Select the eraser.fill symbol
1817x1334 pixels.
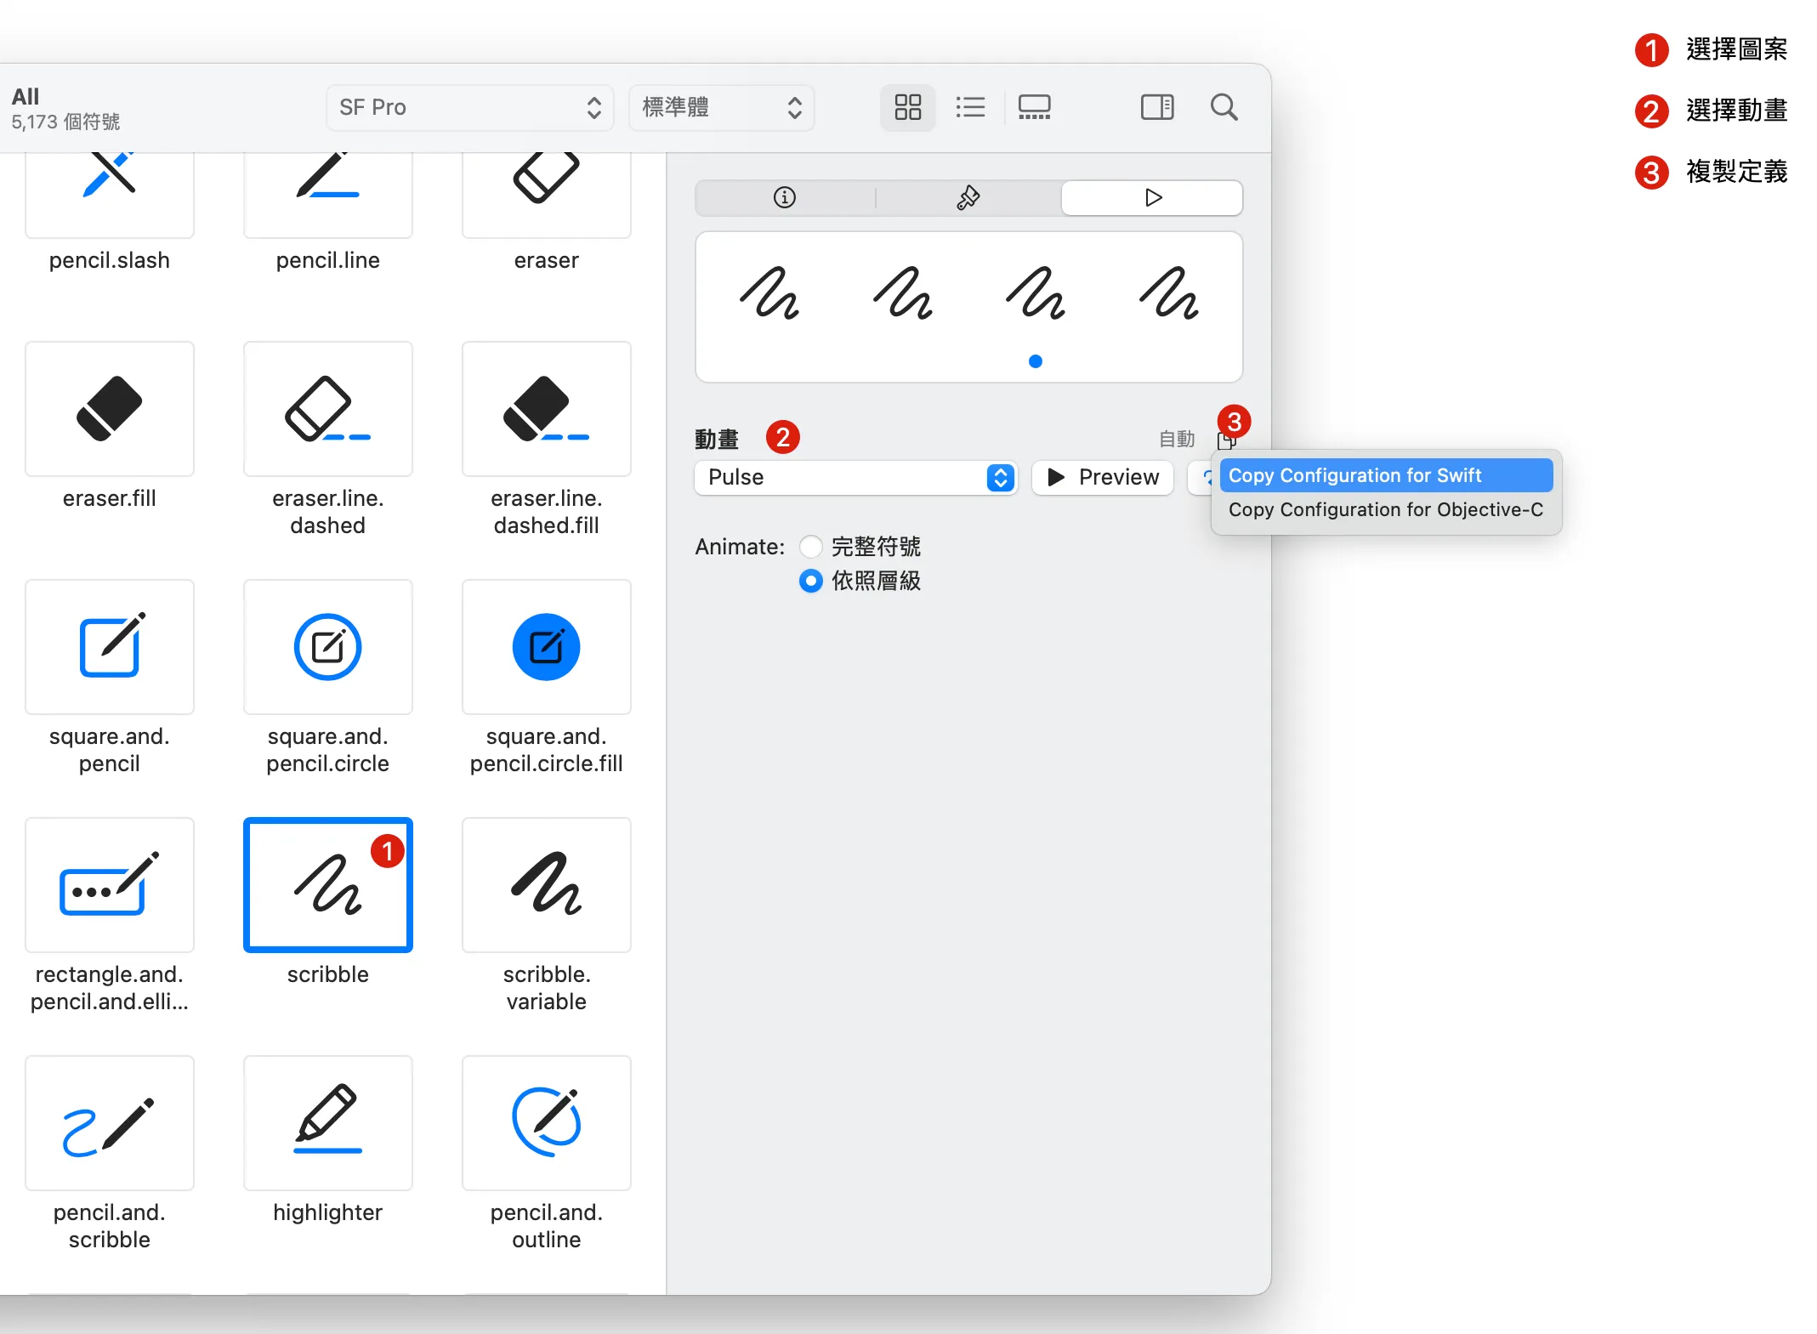110,410
